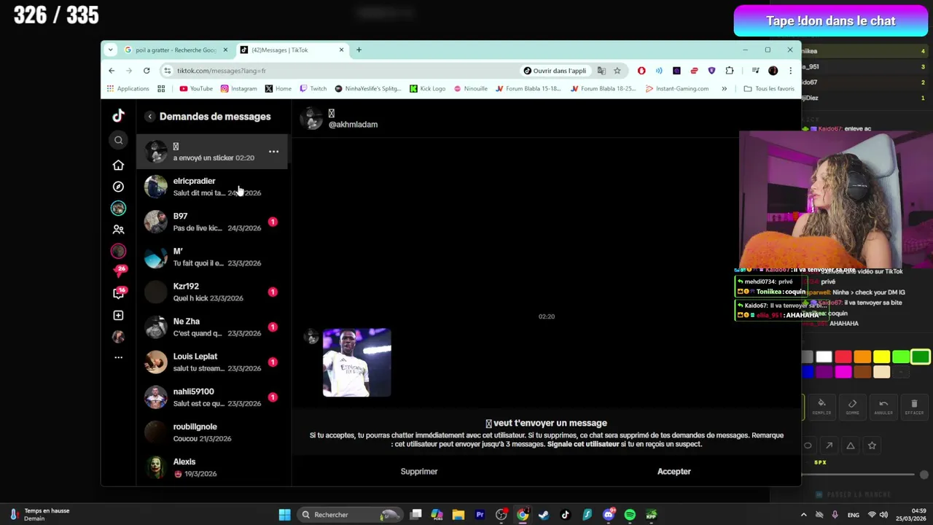Click the browser back arrow

click(112, 71)
